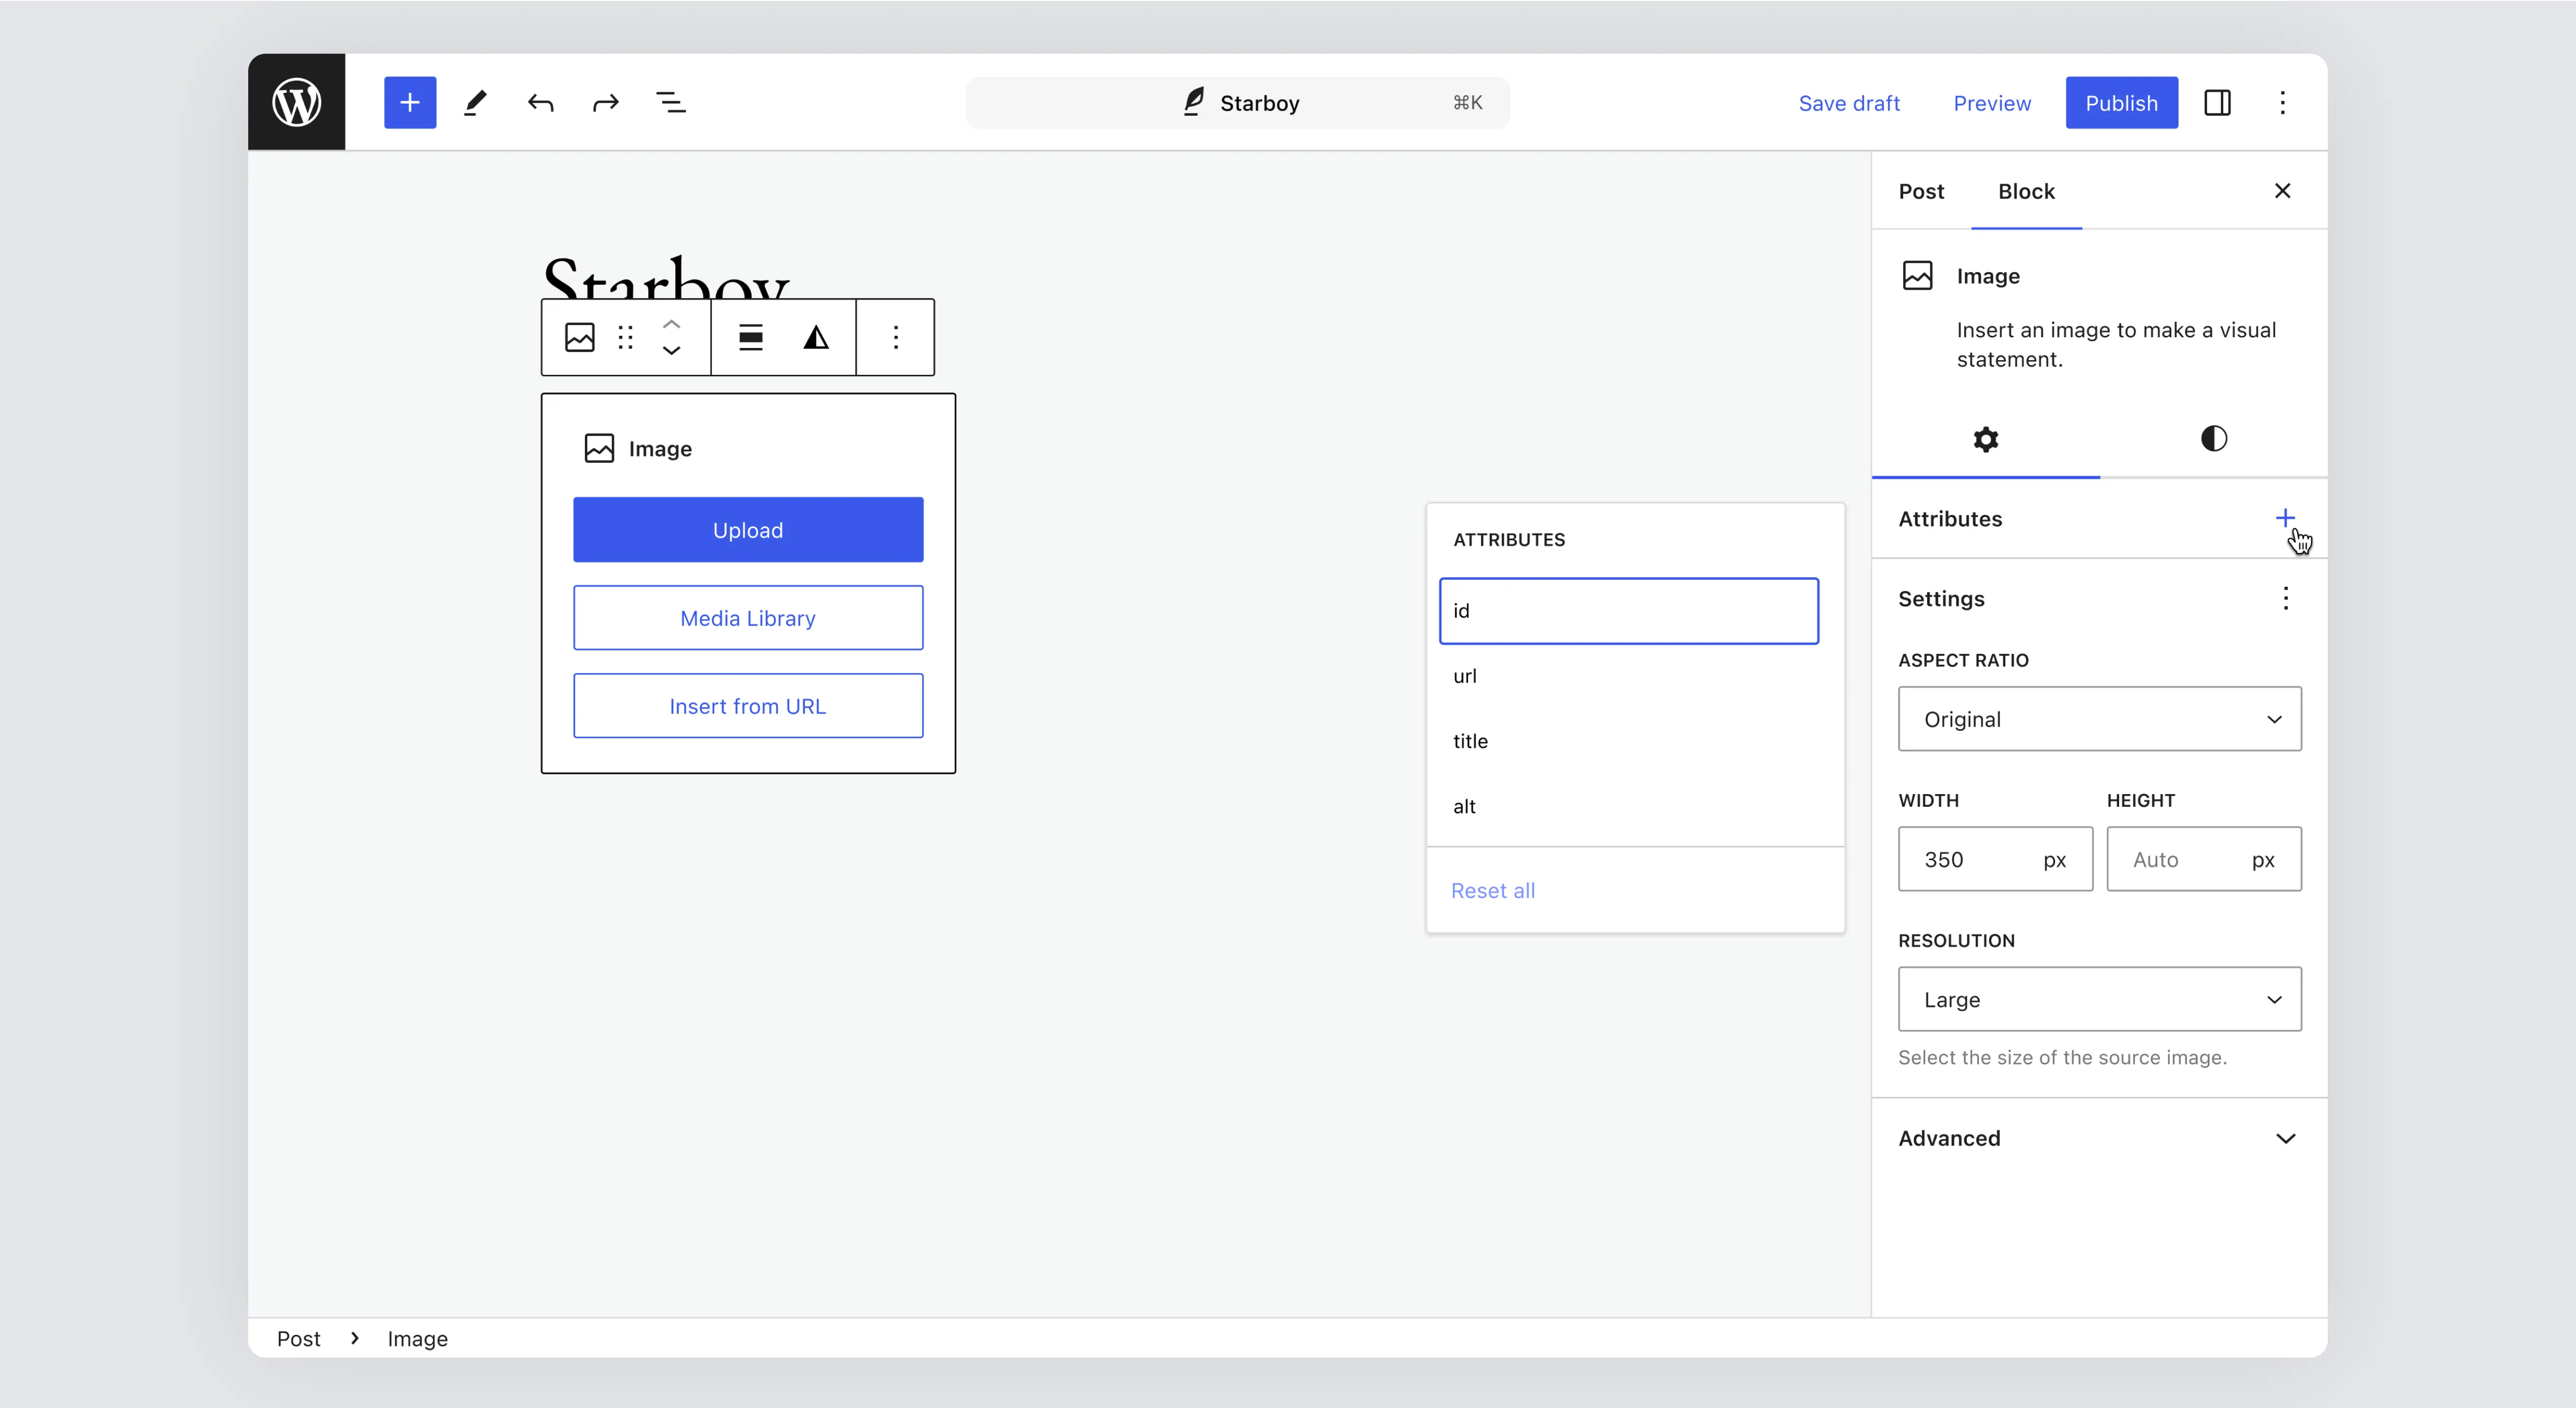Add attribute with the plus icon
This screenshot has height=1408, width=2576.
click(2284, 518)
